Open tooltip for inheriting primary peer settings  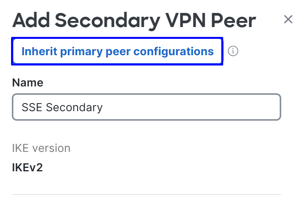pyautogui.click(x=233, y=51)
